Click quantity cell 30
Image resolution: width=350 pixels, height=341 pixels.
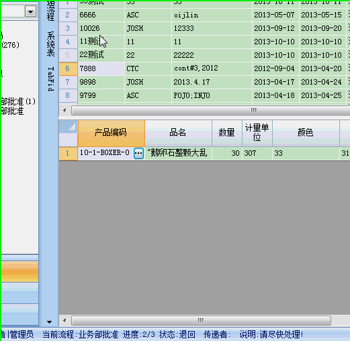click(227, 154)
